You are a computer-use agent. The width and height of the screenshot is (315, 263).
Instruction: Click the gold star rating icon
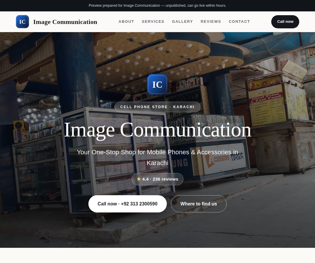point(139,179)
